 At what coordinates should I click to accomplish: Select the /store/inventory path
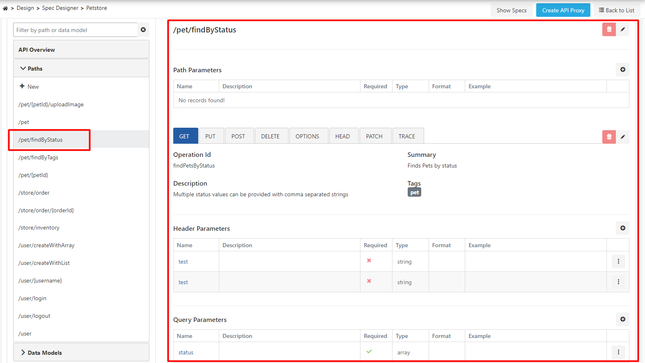click(39, 227)
